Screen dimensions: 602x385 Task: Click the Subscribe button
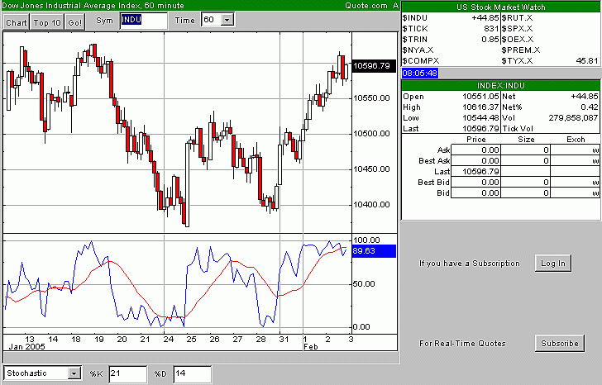pyautogui.click(x=559, y=343)
